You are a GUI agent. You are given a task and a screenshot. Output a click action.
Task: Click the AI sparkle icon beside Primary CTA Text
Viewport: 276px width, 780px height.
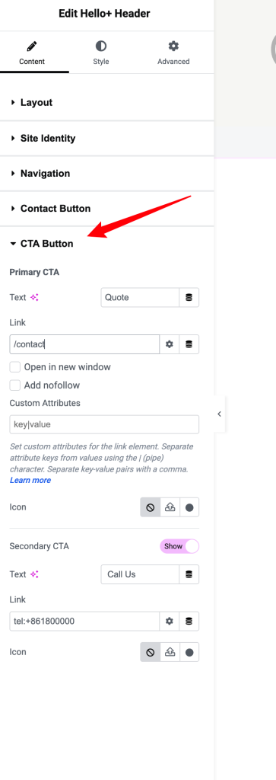34,298
